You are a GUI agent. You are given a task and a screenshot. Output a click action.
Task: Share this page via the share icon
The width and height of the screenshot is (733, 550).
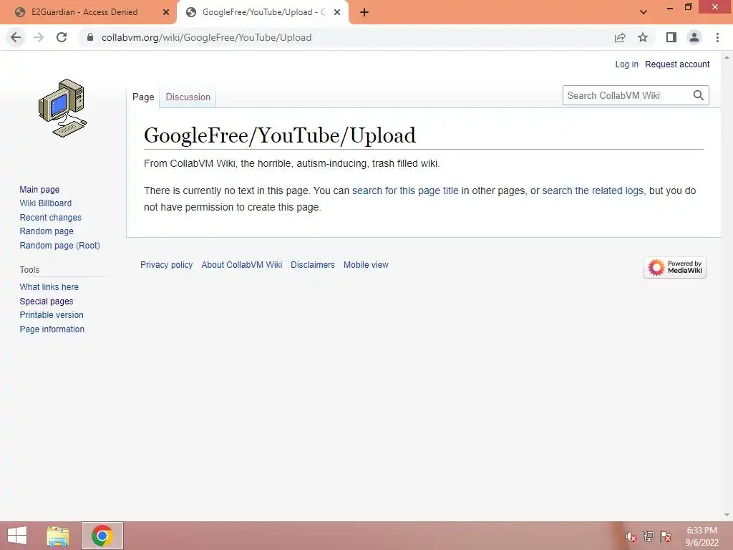point(620,37)
